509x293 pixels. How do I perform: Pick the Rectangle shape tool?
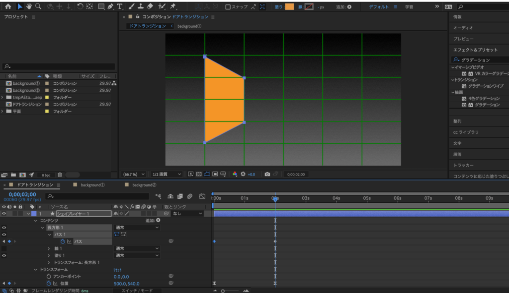pos(101,7)
